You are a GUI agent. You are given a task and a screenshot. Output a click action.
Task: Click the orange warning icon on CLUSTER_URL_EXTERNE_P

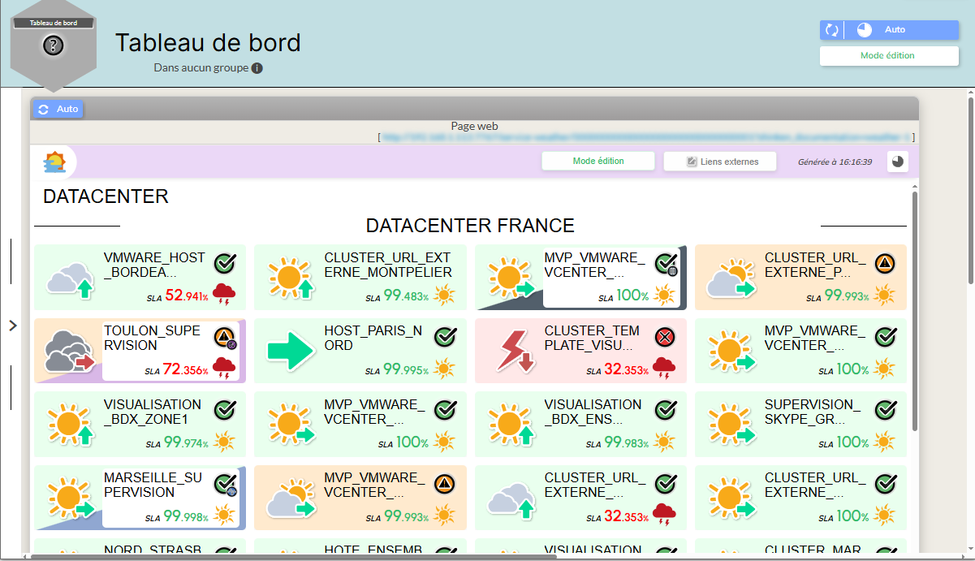pyautogui.click(x=886, y=263)
